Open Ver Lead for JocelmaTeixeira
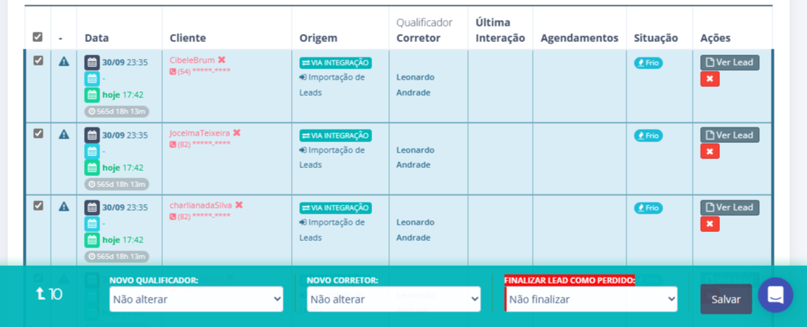 coord(730,136)
